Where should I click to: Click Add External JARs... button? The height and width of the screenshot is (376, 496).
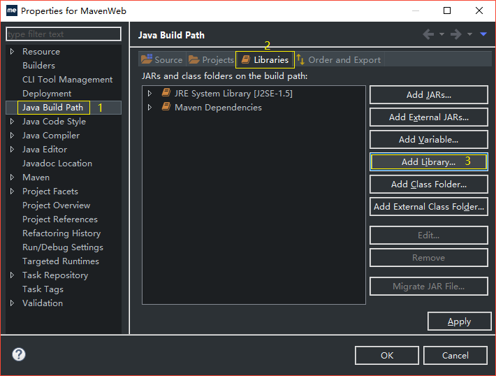click(x=429, y=117)
